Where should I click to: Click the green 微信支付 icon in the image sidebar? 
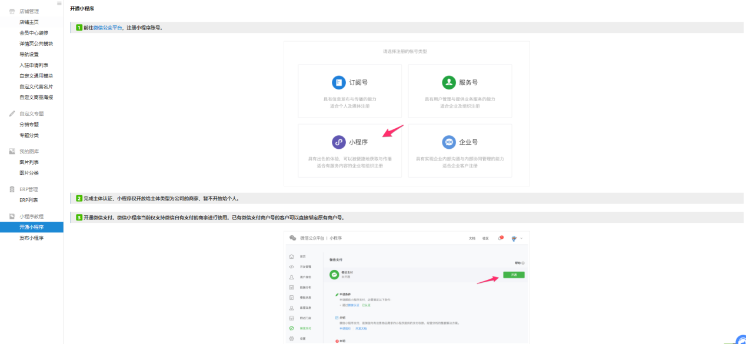pyautogui.click(x=292, y=328)
